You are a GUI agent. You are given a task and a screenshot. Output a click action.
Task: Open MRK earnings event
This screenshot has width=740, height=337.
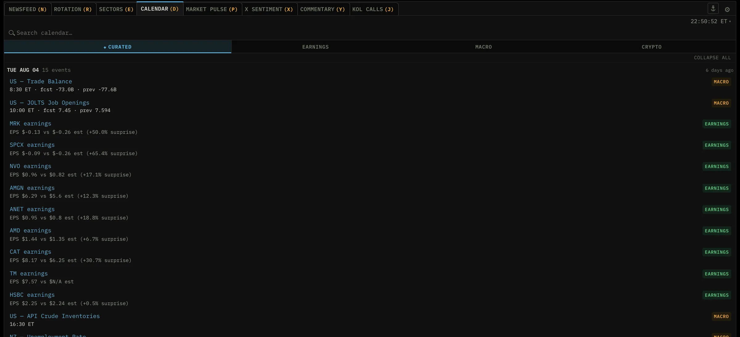pos(30,124)
